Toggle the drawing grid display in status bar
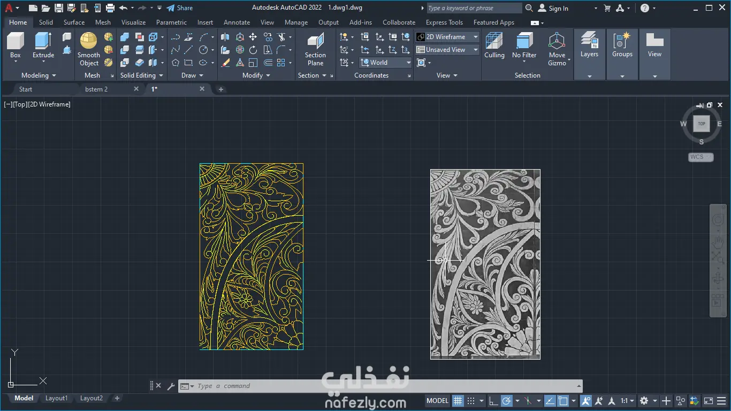 click(458, 400)
